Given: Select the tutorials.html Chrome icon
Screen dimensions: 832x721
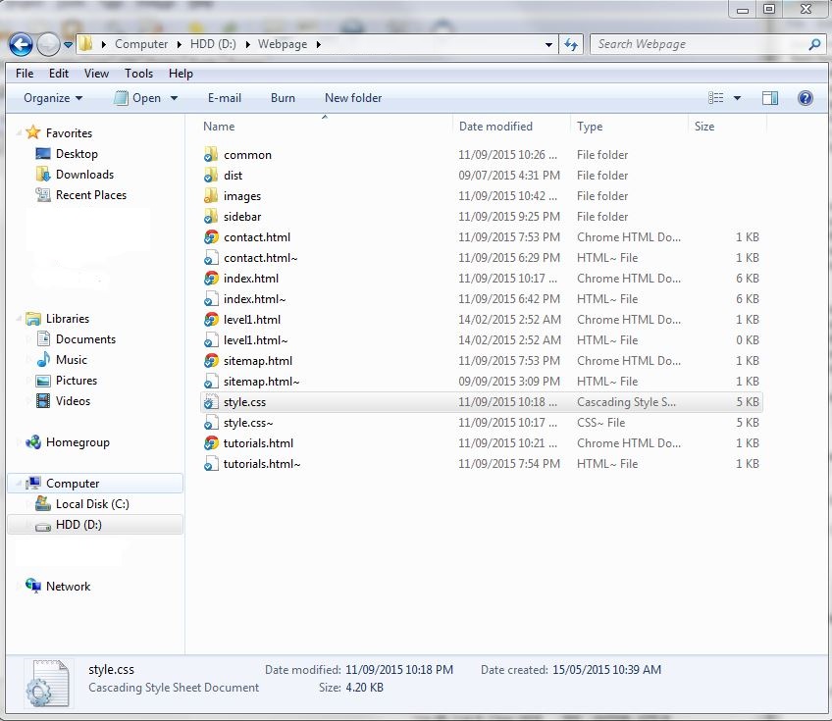Looking at the screenshot, I should (211, 443).
